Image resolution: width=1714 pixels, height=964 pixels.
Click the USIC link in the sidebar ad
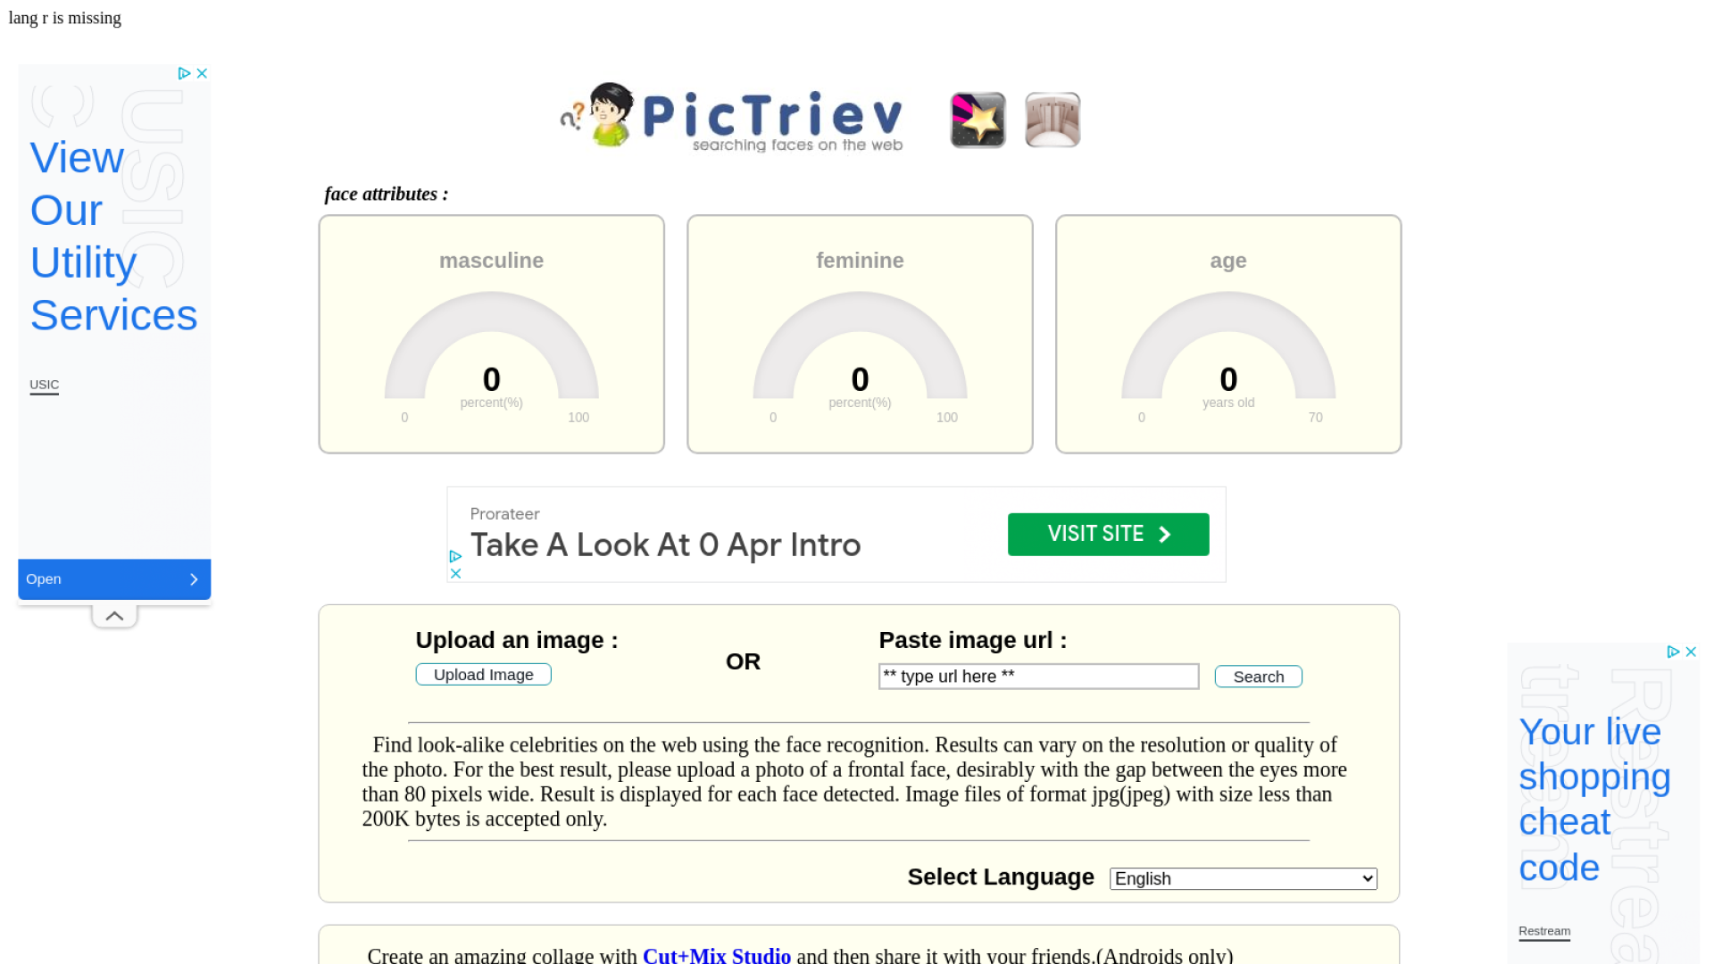pyautogui.click(x=44, y=385)
